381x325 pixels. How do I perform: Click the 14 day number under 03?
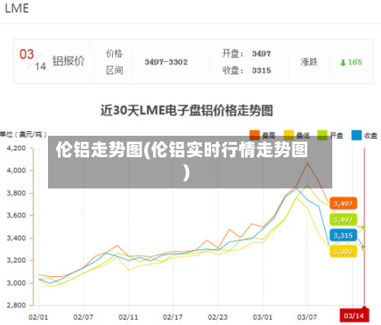click(40, 66)
